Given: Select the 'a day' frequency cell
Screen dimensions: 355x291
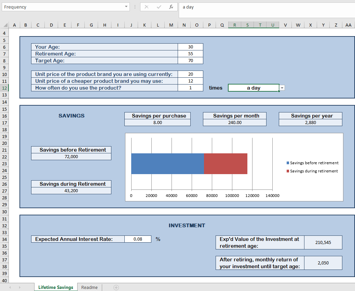Looking at the screenshot, I should click(x=253, y=88).
